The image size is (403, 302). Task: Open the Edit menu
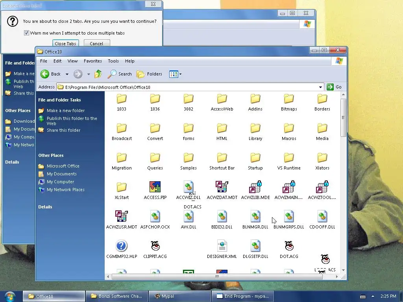click(57, 61)
